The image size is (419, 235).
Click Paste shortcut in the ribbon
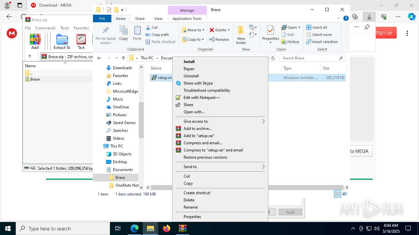160,42
